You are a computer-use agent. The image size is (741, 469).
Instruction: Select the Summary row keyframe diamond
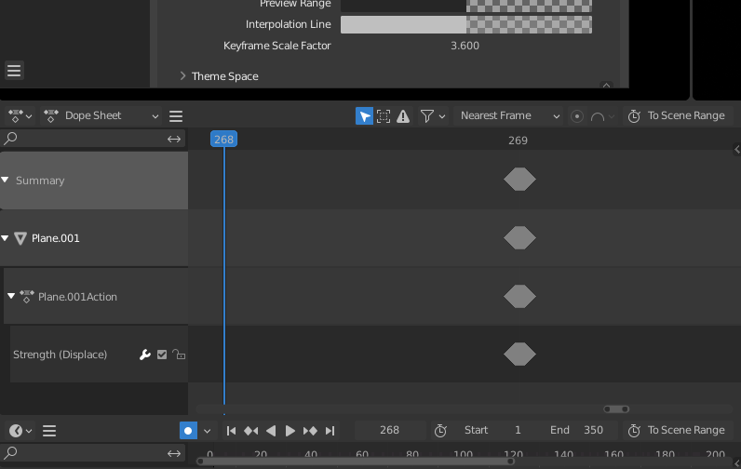pyautogui.click(x=519, y=180)
